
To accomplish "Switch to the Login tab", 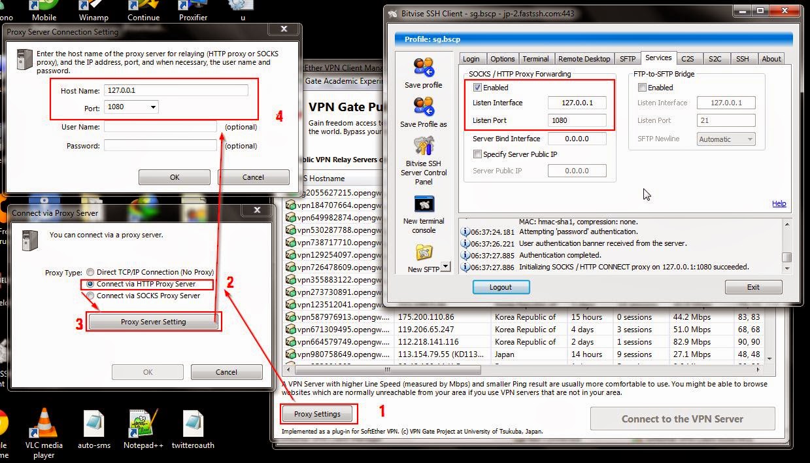I will 471,59.
